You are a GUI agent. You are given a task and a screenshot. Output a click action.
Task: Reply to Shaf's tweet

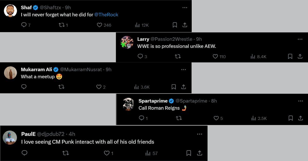(x=24, y=25)
